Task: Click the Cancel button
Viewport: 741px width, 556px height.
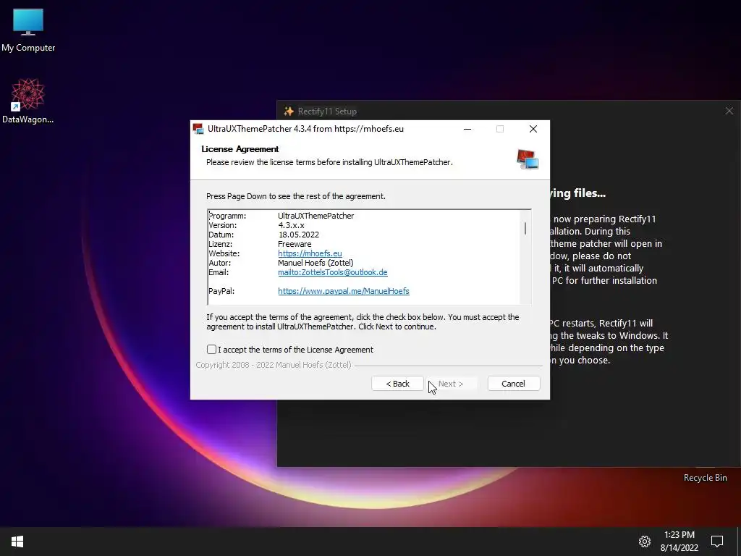Action: (513, 384)
